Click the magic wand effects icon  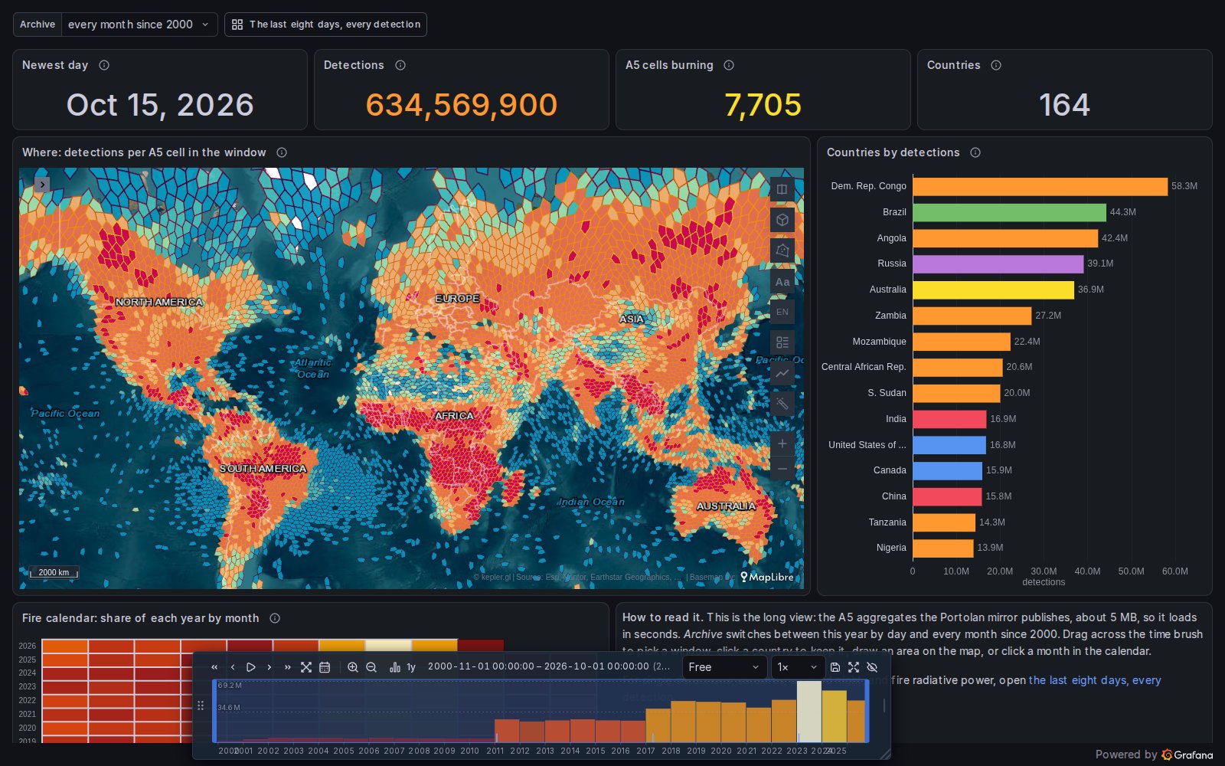click(x=782, y=404)
